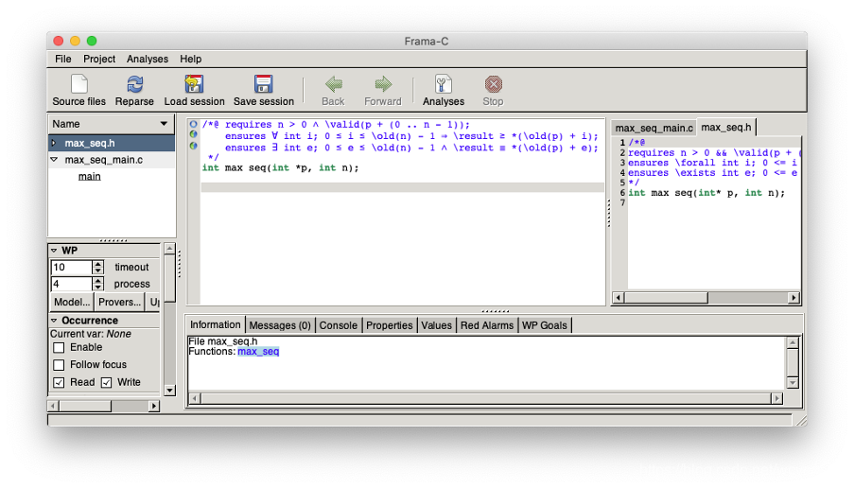This screenshot has height=488, width=855.
Task: Enable the Occurrence Enable checkbox
Action: 59,347
